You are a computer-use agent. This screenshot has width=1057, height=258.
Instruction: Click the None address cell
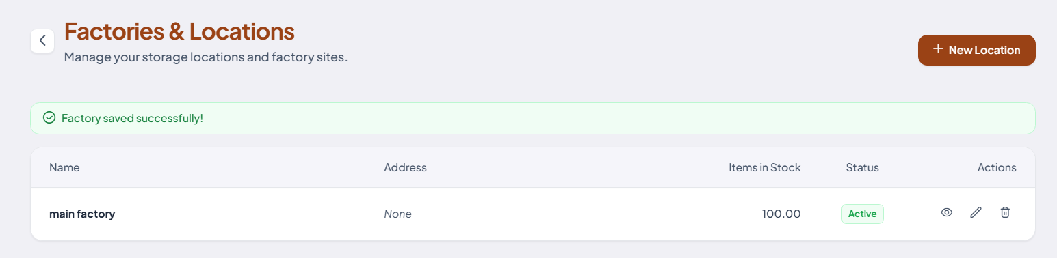[397, 214]
